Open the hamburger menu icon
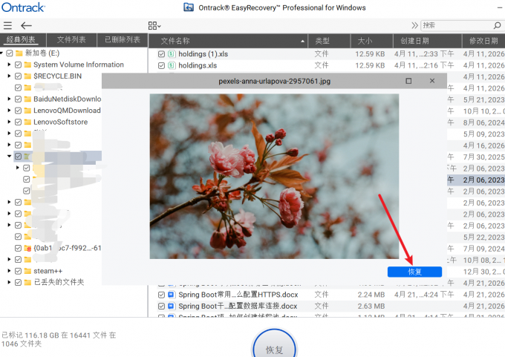Screen dimensions: 505x357 (x=7, y=25)
